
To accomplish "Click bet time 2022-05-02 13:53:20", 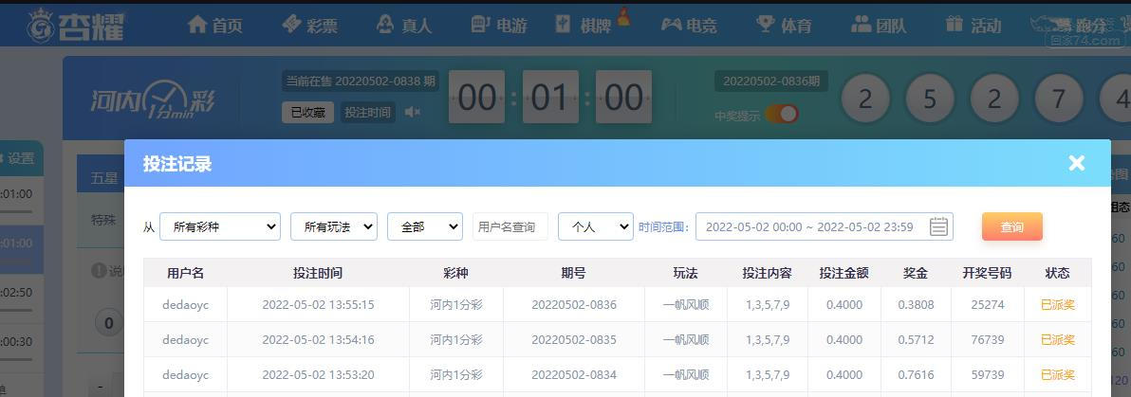I will point(318,374).
